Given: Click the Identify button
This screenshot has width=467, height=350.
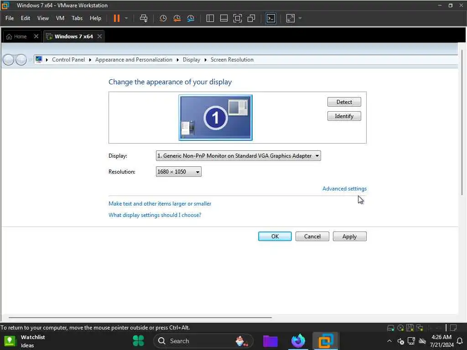Looking at the screenshot, I should 344,116.
